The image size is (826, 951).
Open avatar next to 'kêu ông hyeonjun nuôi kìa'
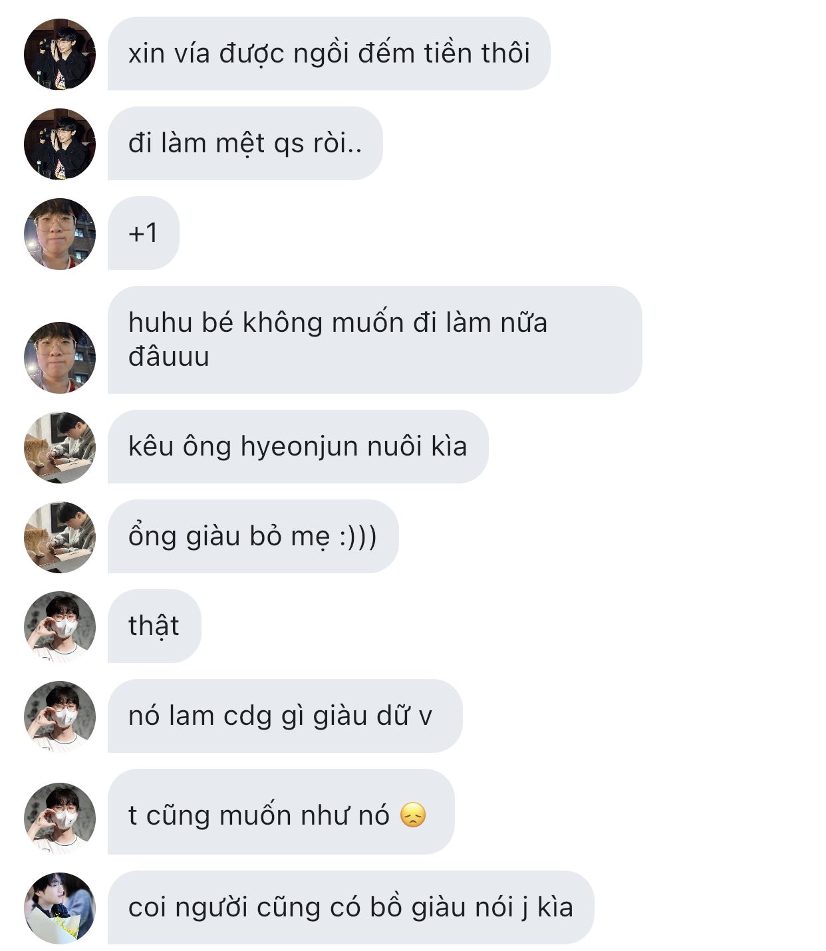coord(60,447)
